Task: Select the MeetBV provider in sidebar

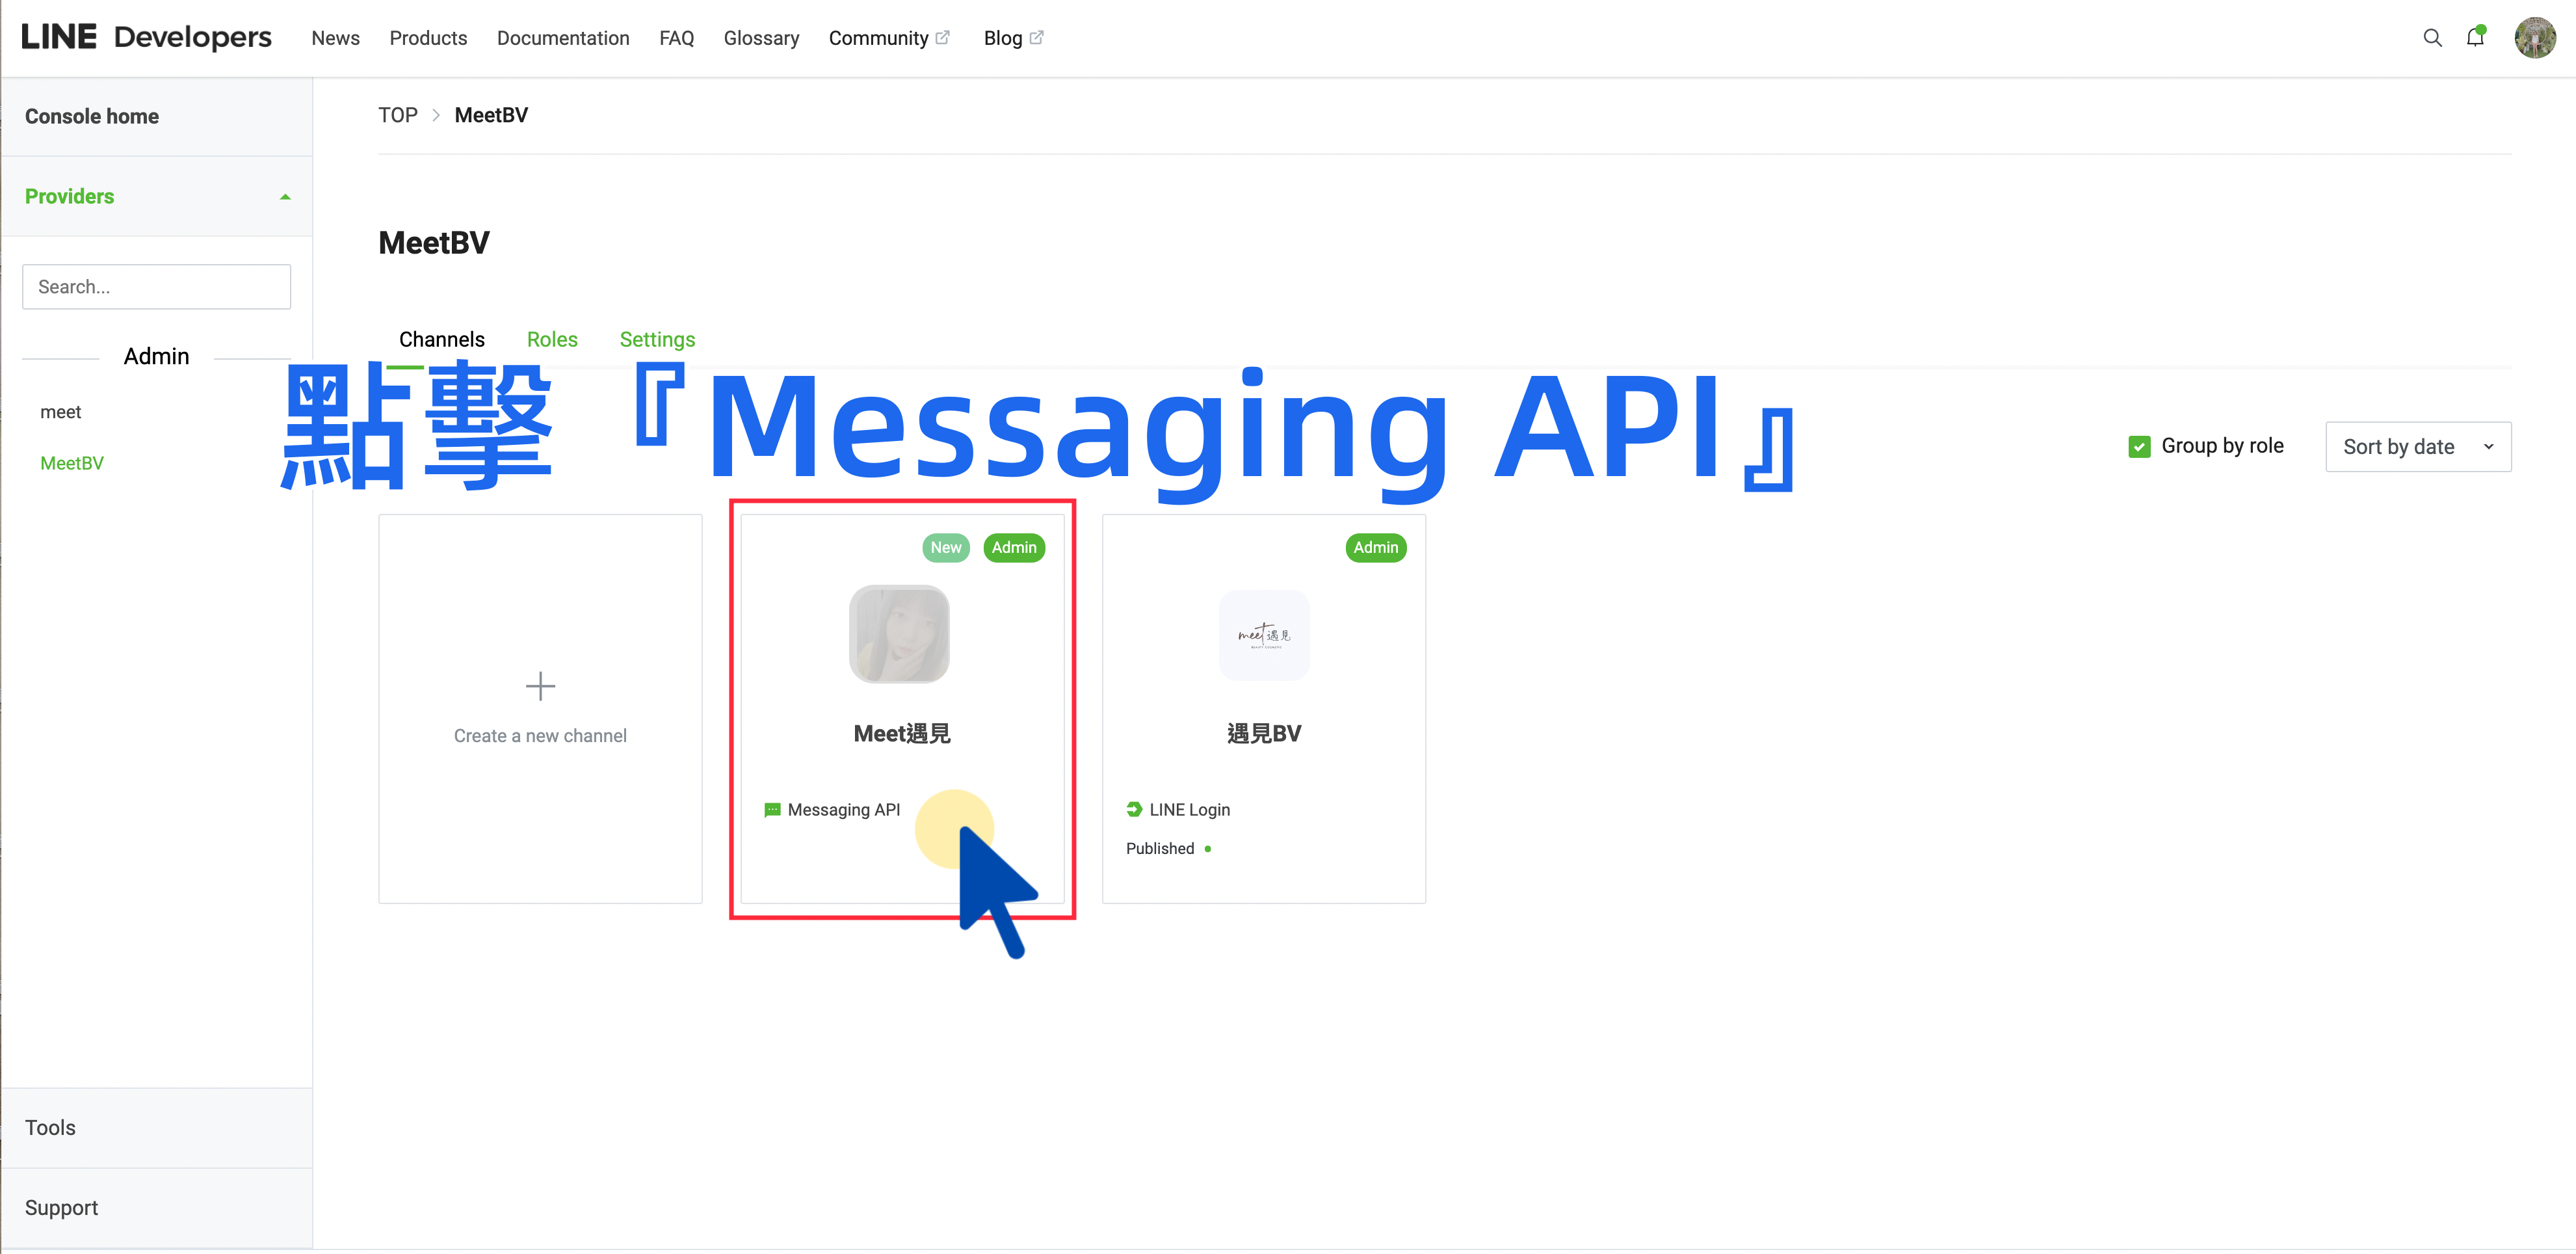Action: pyautogui.click(x=72, y=463)
